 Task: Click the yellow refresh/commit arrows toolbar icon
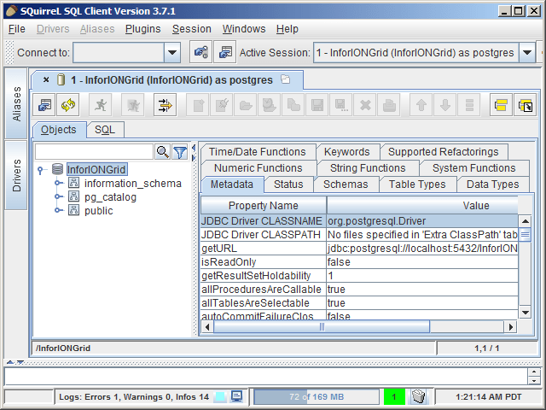click(x=68, y=106)
